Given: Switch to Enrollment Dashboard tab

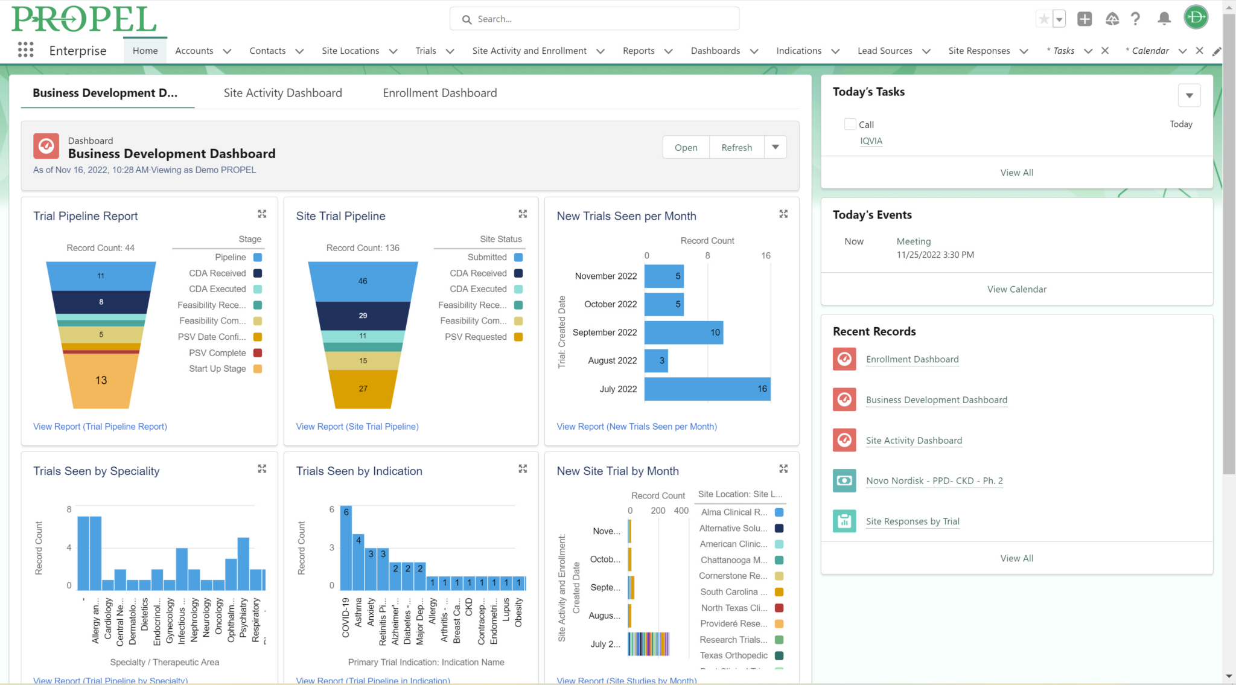Looking at the screenshot, I should point(440,93).
